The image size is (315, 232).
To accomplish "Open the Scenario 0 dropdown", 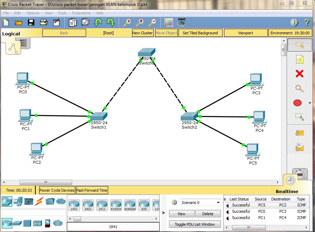I will click(200, 203).
